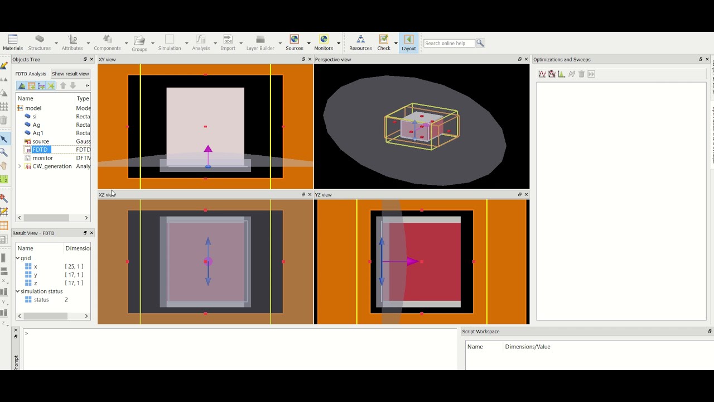The height and width of the screenshot is (402, 714).
Task: Click the move object down arrow
Action: pos(73,85)
